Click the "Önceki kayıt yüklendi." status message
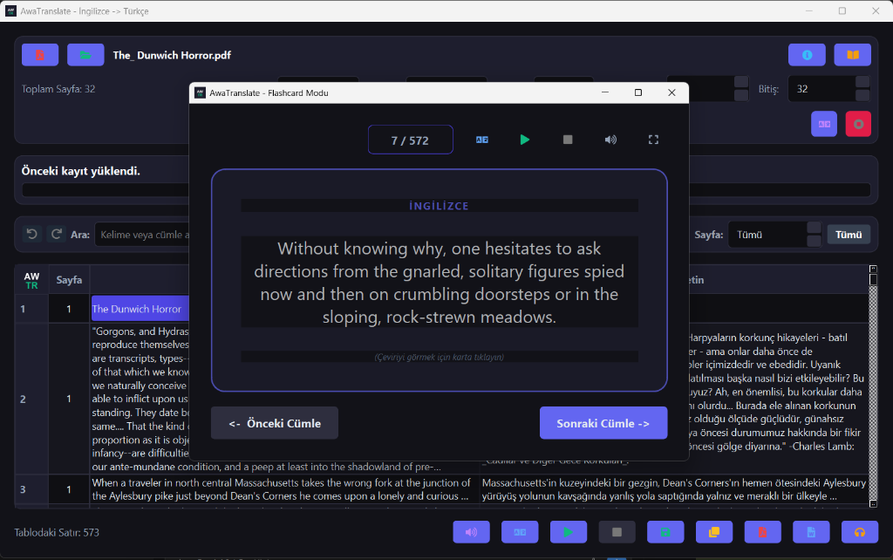893x560 pixels. pos(81,171)
